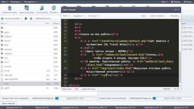Open the editor's Синтаксис dropdown
Image resolution: width=194 pixels, height=109 pixels.
click(94, 16)
